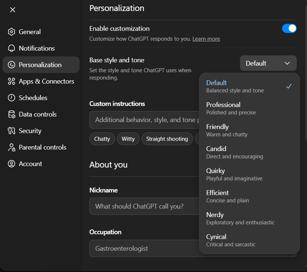Image resolution: width=307 pixels, height=272 pixels.
Task: Click the Security key icon
Action: 12,131
